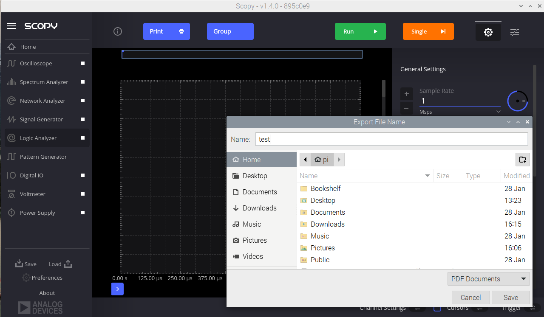Toggle the Spectrum Analyzer run indicator square
Image resolution: width=544 pixels, height=317 pixels.
coord(83,82)
